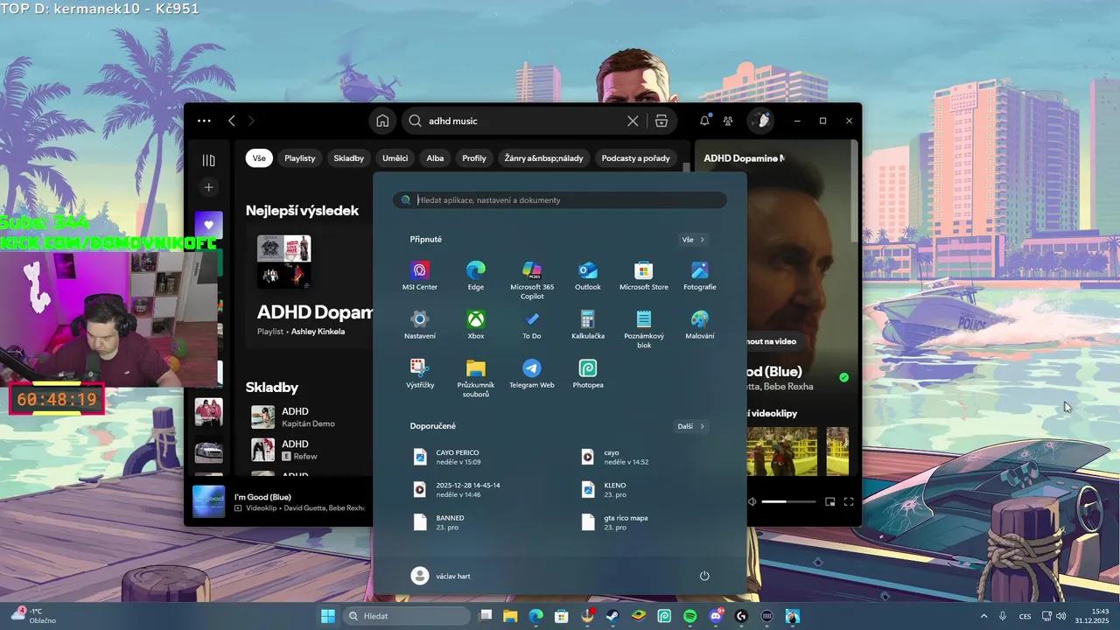
Task: Open Spotify mini player
Action: 829,501
